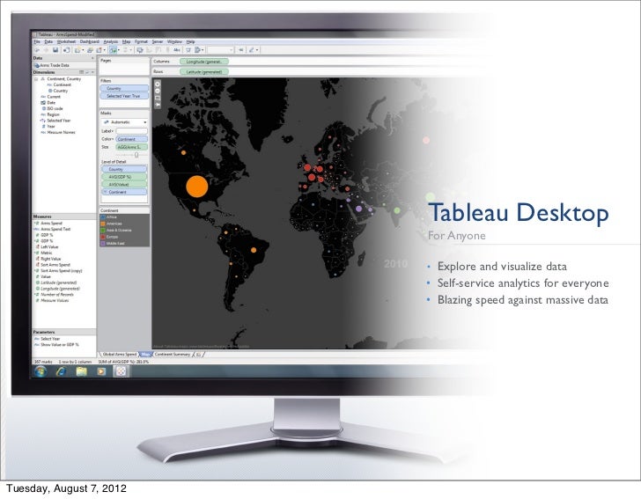Open the Windows Start button
The width and height of the screenshot is (641, 499).
click(41, 371)
